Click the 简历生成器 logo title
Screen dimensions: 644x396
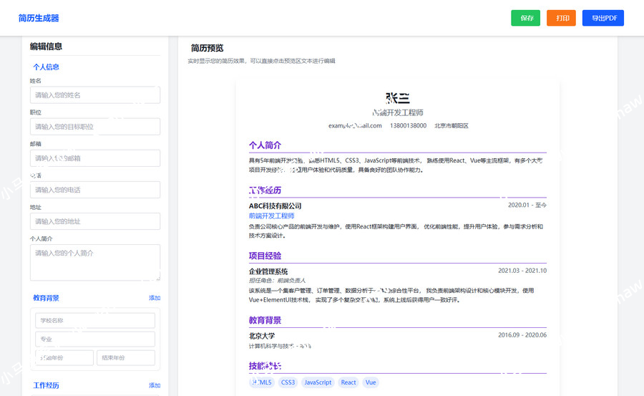coord(39,18)
